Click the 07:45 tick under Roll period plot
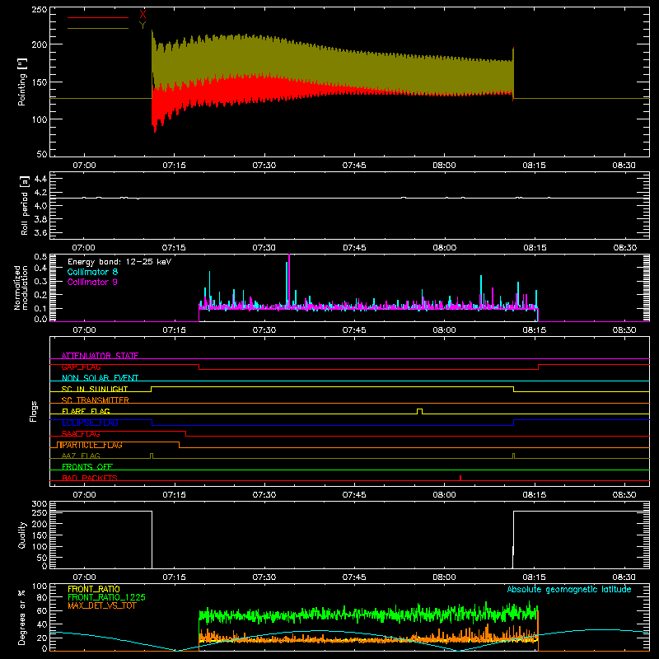The width and height of the screenshot is (659, 659). coord(354,248)
